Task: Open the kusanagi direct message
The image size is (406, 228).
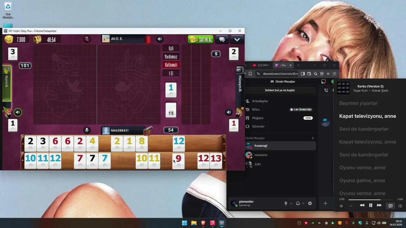Action: tap(281, 146)
